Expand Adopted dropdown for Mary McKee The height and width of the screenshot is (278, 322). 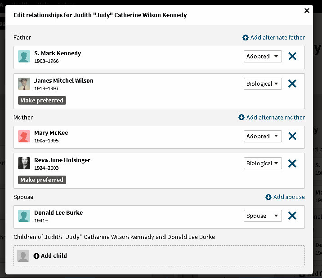click(263, 137)
